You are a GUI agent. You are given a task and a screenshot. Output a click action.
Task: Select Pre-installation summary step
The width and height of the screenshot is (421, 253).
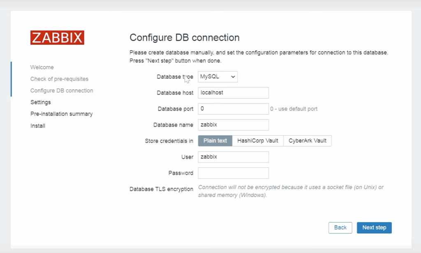(x=62, y=114)
